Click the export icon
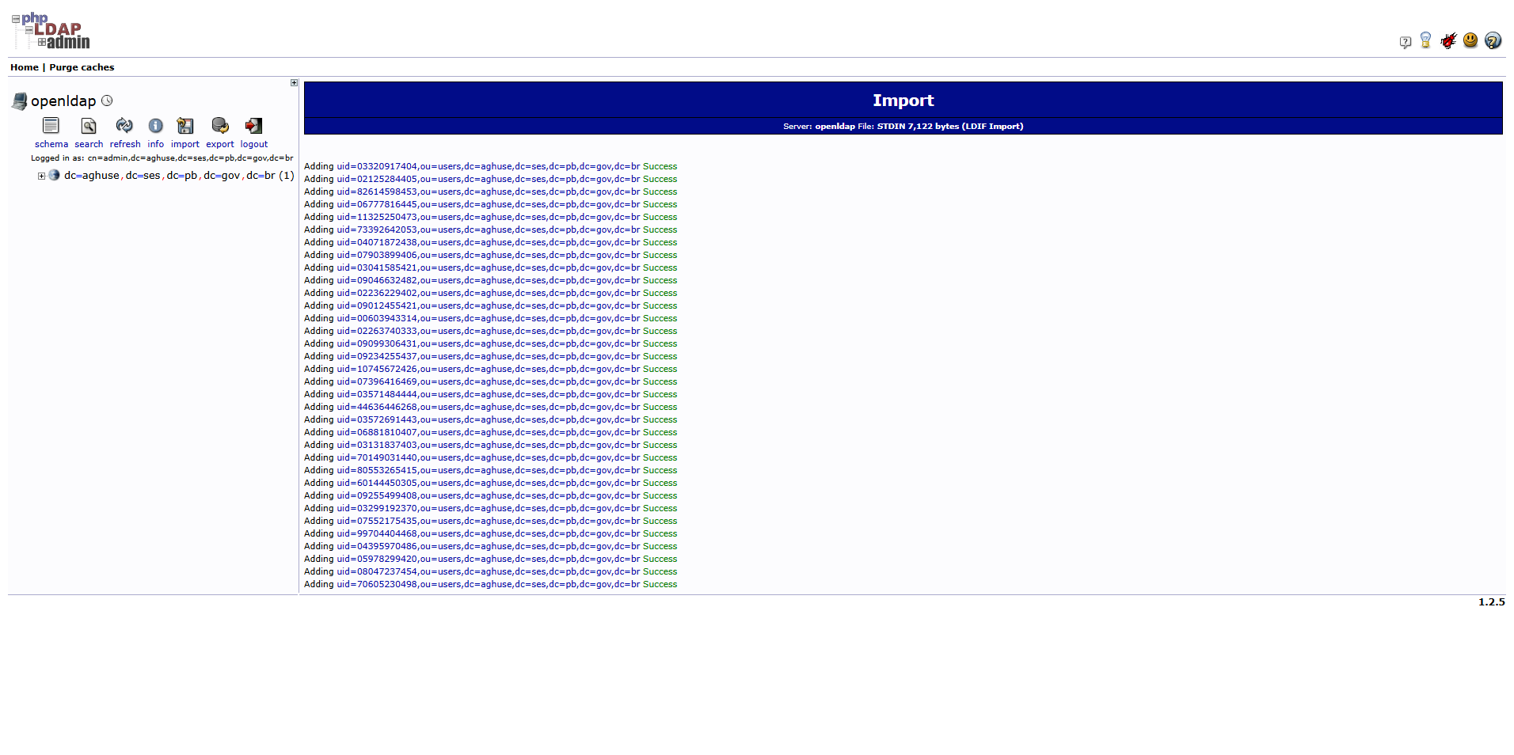Image resolution: width=1514 pixels, height=755 pixels. [220, 125]
